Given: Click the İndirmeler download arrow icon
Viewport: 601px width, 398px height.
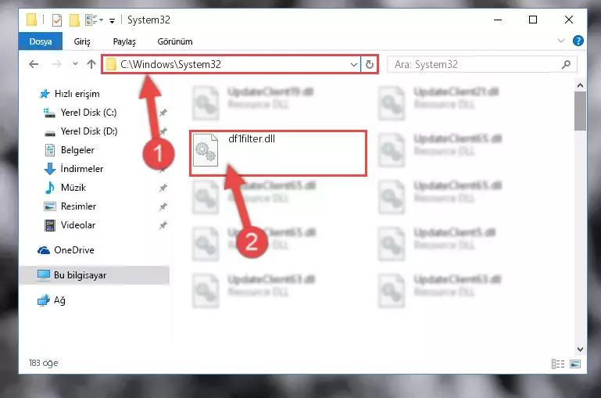Looking at the screenshot, I should point(50,169).
